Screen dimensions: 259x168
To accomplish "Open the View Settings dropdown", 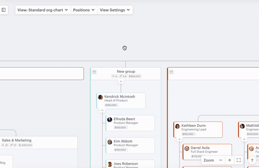I will pyautogui.click(x=115, y=10).
